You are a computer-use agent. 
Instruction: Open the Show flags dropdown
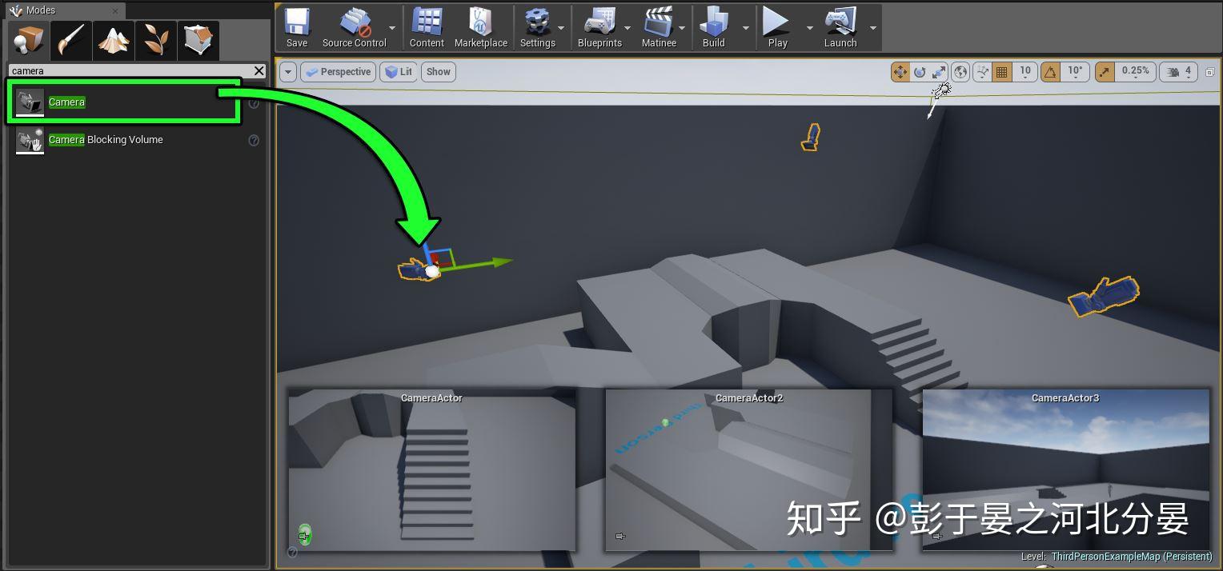pos(438,71)
